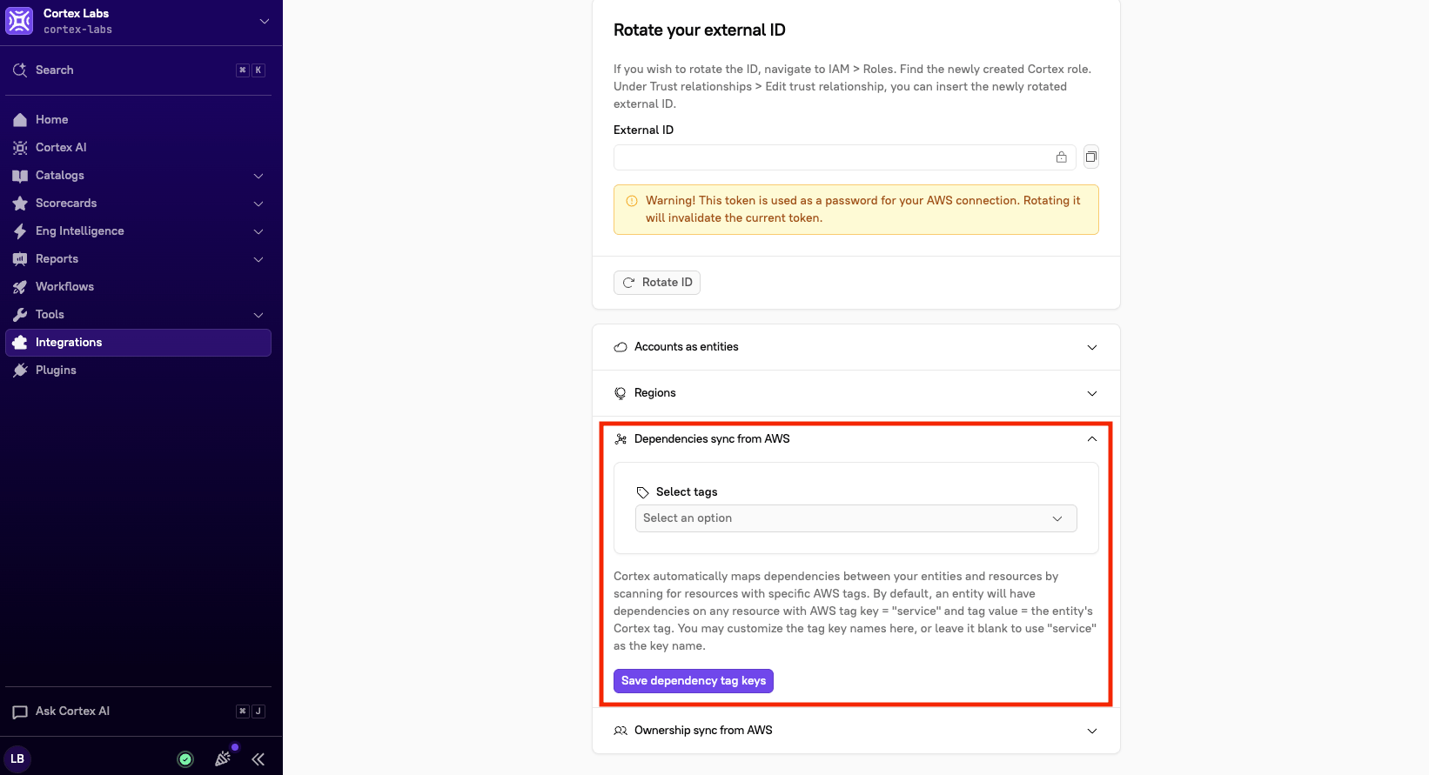Click the Integrations puzzle icon
Image resolution: width=1429 pixels, height=775 pixels.
tap(20, 343)
